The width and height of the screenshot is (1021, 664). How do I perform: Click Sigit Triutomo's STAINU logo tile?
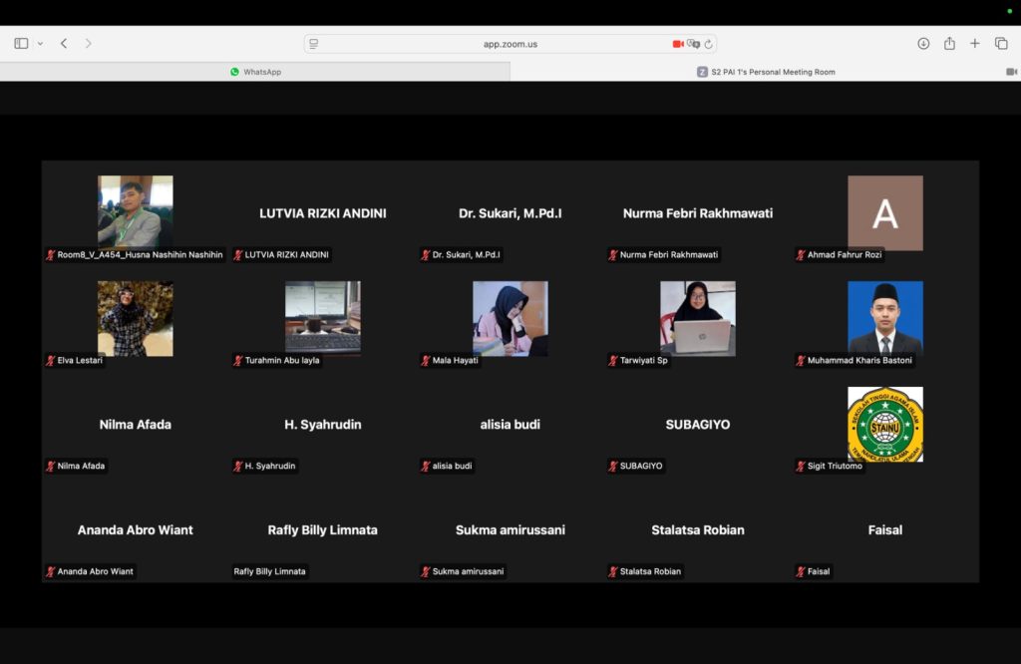click(x=884, y=424)
